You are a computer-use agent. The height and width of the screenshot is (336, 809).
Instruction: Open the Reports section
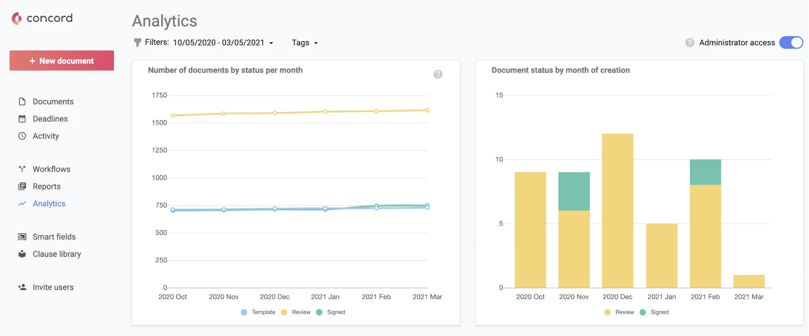(46, 186)
